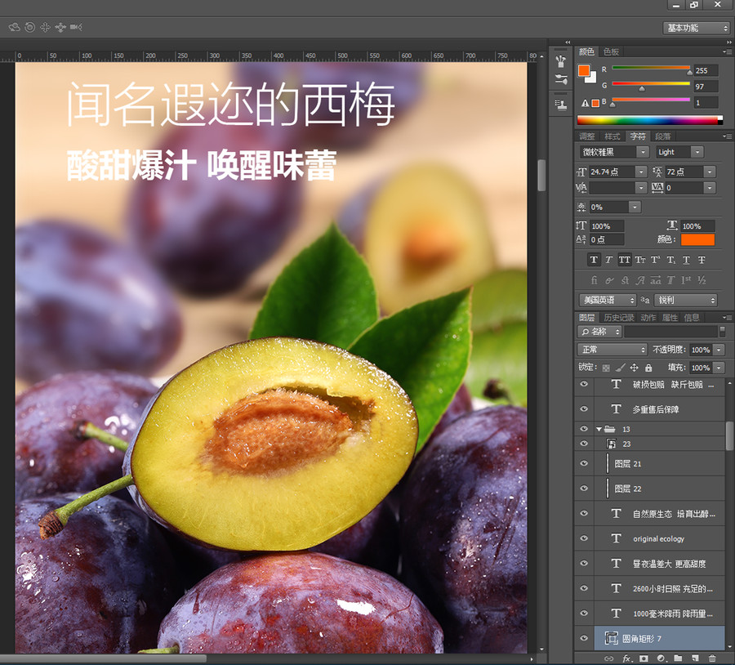Viewport: 735px width, 665px height.
Task: Open the 72 点 leading dropdown
Action: pyautogui.click(x=710, y=172)
